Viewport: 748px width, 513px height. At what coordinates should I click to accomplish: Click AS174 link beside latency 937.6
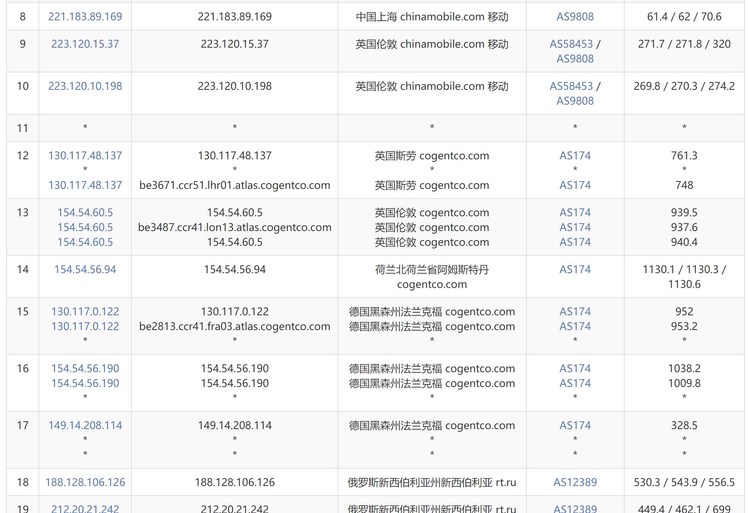[575, 227]
